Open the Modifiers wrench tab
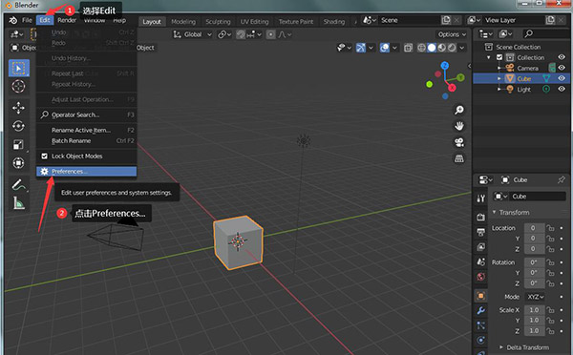573x355 pixels. [x=481, y=310]
